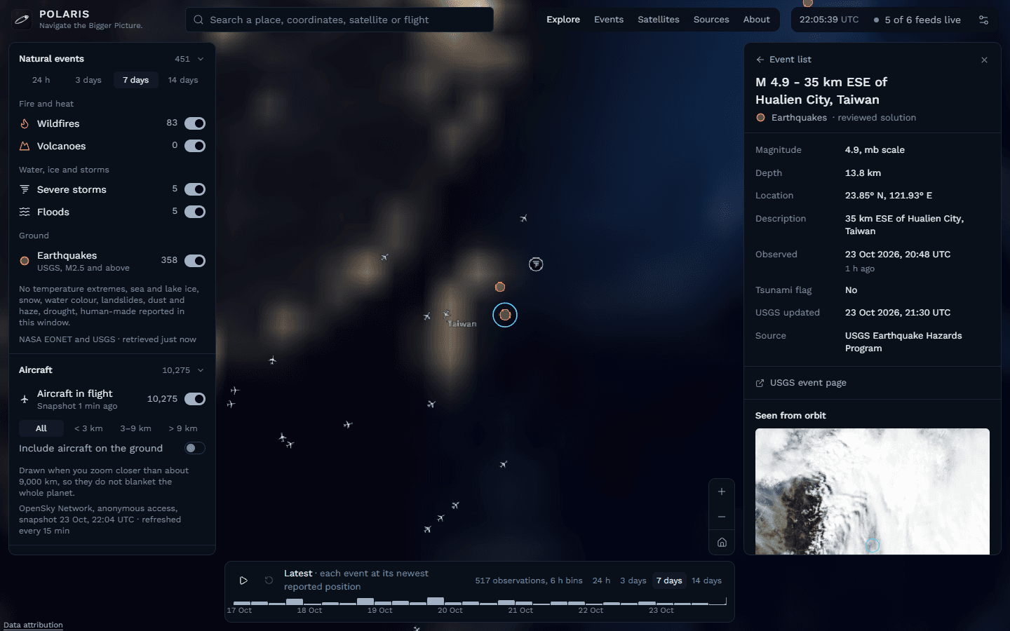Click the 5 of 6 feeds live status
This screenshot has width=1010, height=631.
tap(917, 20)
